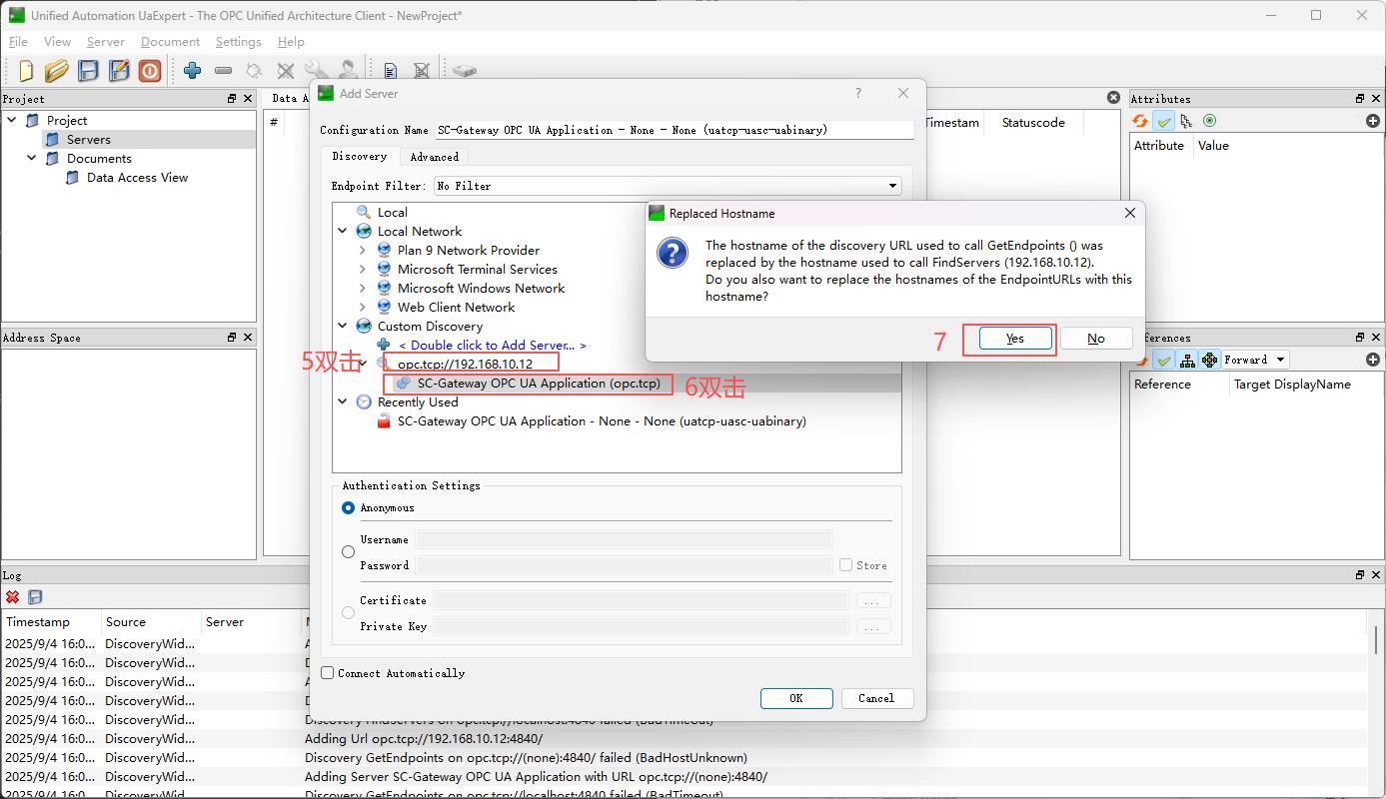The image size is (1386, 799).
Task: Collapse the Local Network tree node
Action: tap(343, 231)
